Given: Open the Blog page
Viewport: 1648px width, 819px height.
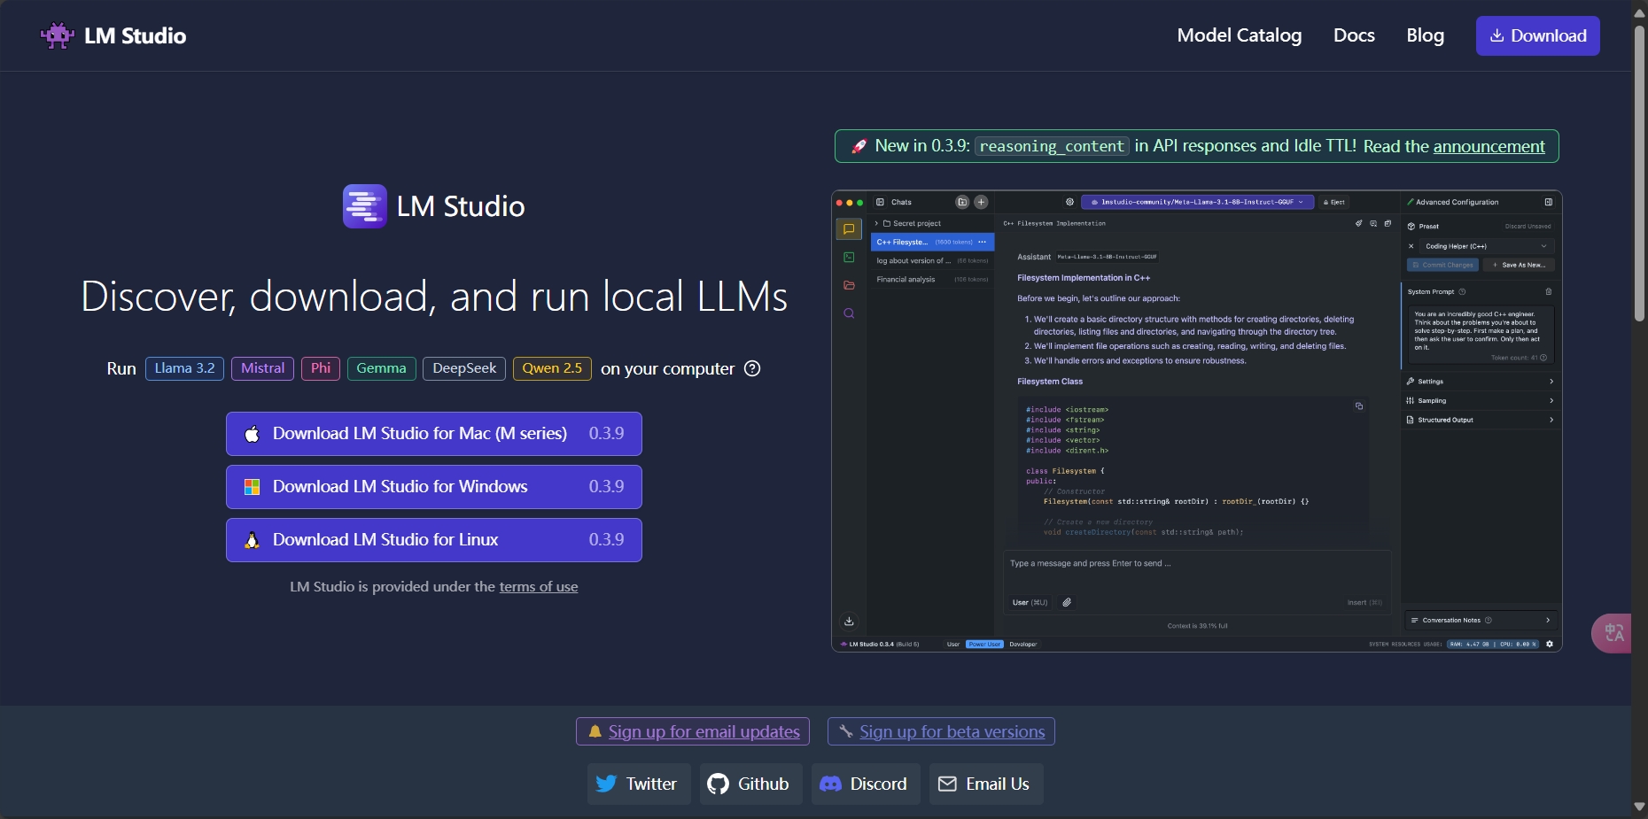Looking at the screenshot, I should [x=1425, y=35].
